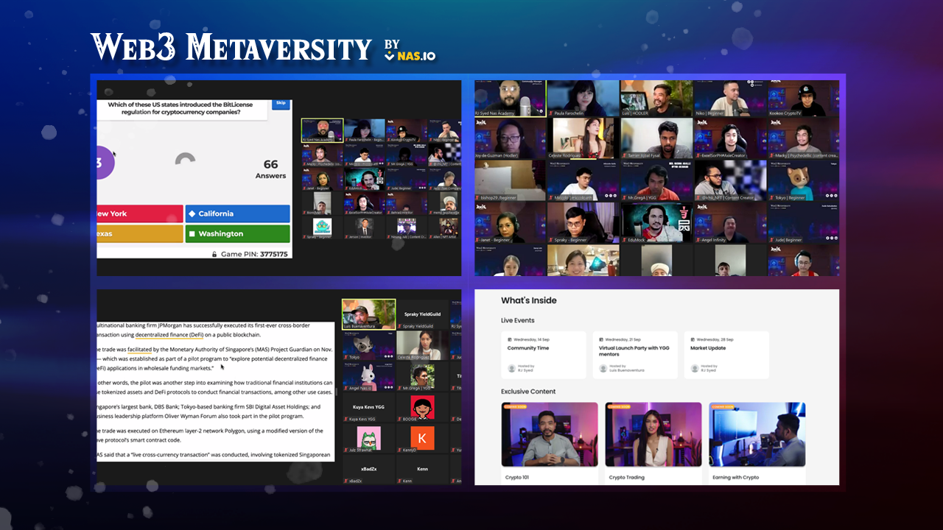Select the Tamim Iqbal Fysal video tile

coord(656,138)
